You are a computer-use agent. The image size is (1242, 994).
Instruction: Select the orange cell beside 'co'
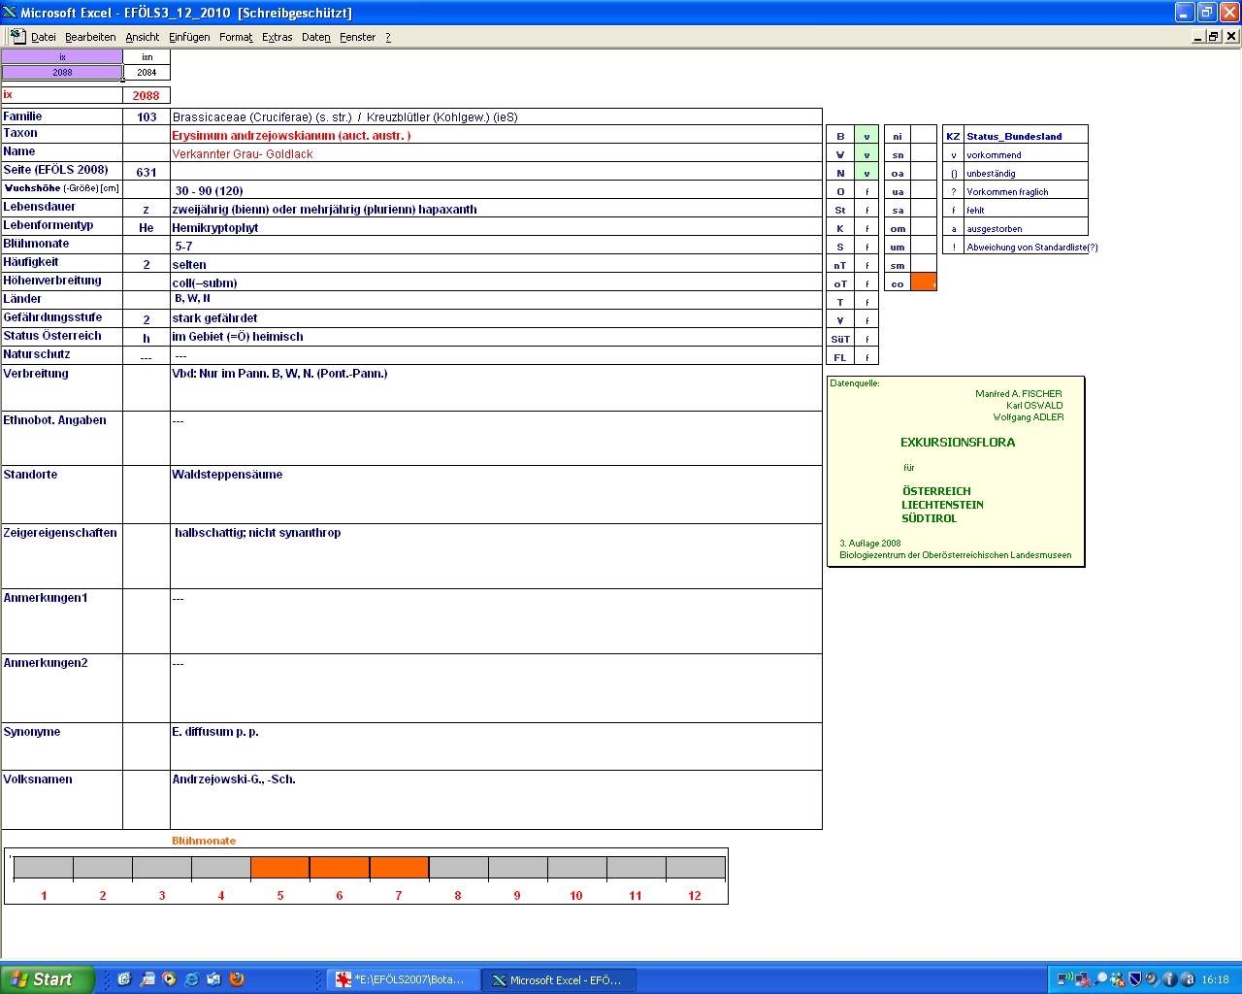tap(924, 282)
